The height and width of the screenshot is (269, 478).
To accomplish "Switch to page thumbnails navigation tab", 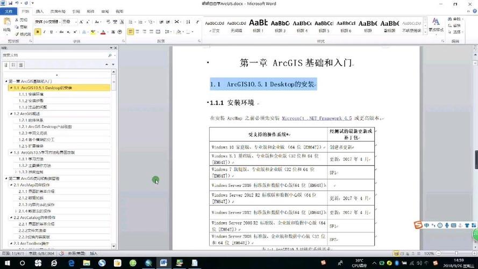I will pyautogui.click(x=13, y=65).
